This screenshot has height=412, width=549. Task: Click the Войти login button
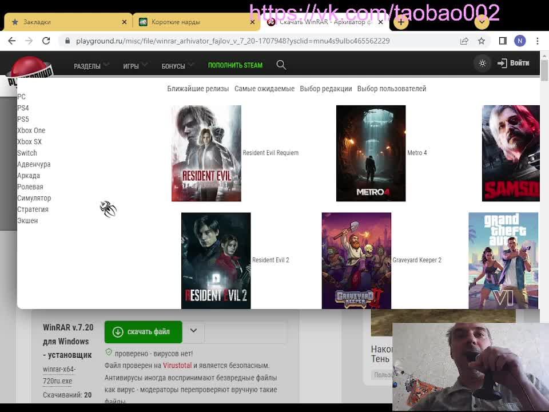pyautogui.click(x=514, y=63)
